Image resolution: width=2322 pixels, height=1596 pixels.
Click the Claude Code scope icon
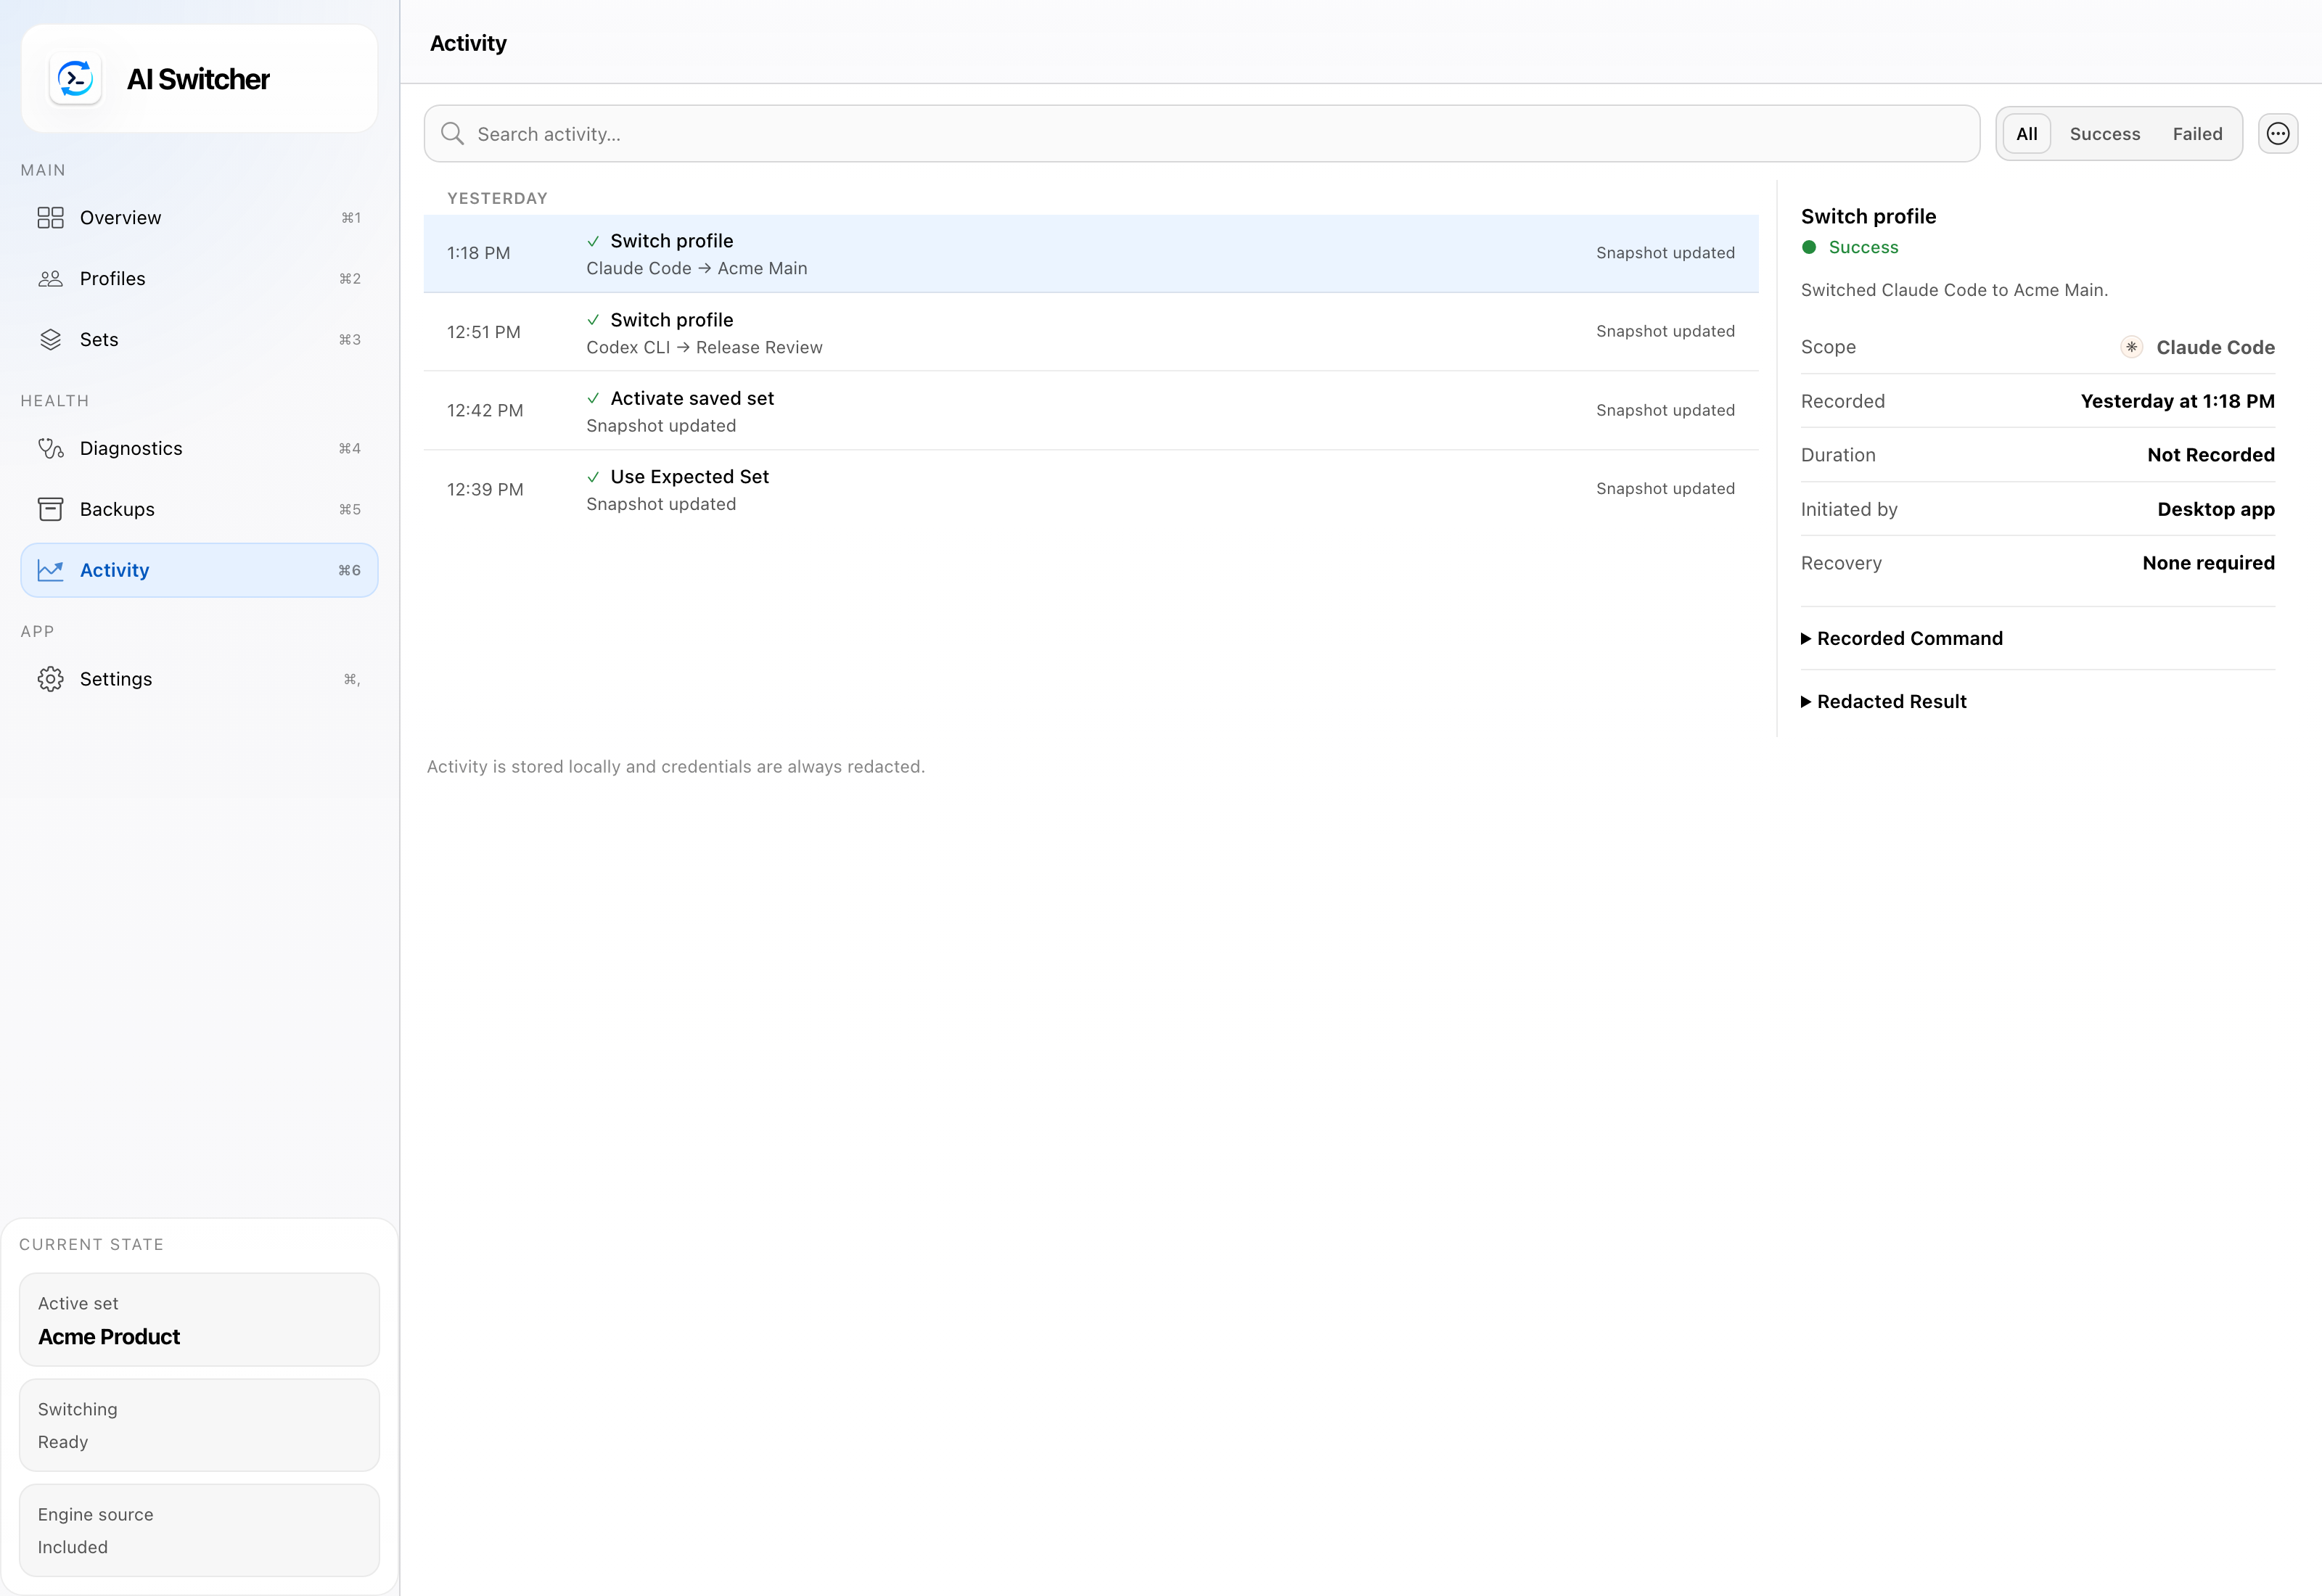coord(2131,347)
